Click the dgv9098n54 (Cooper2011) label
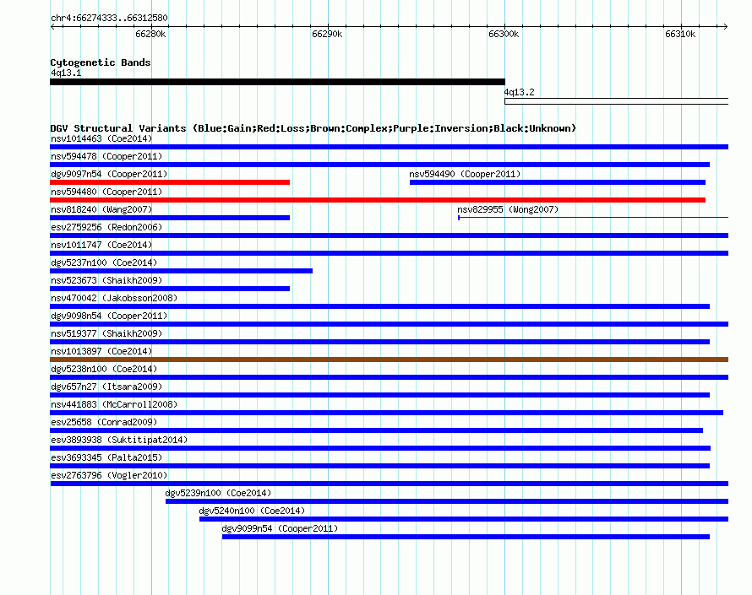Viewport: 752px width, 595px height. (x=109, y=316)
